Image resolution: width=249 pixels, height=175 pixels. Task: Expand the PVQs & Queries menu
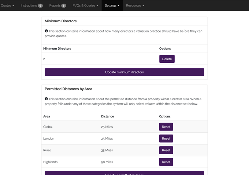[85, 5]
